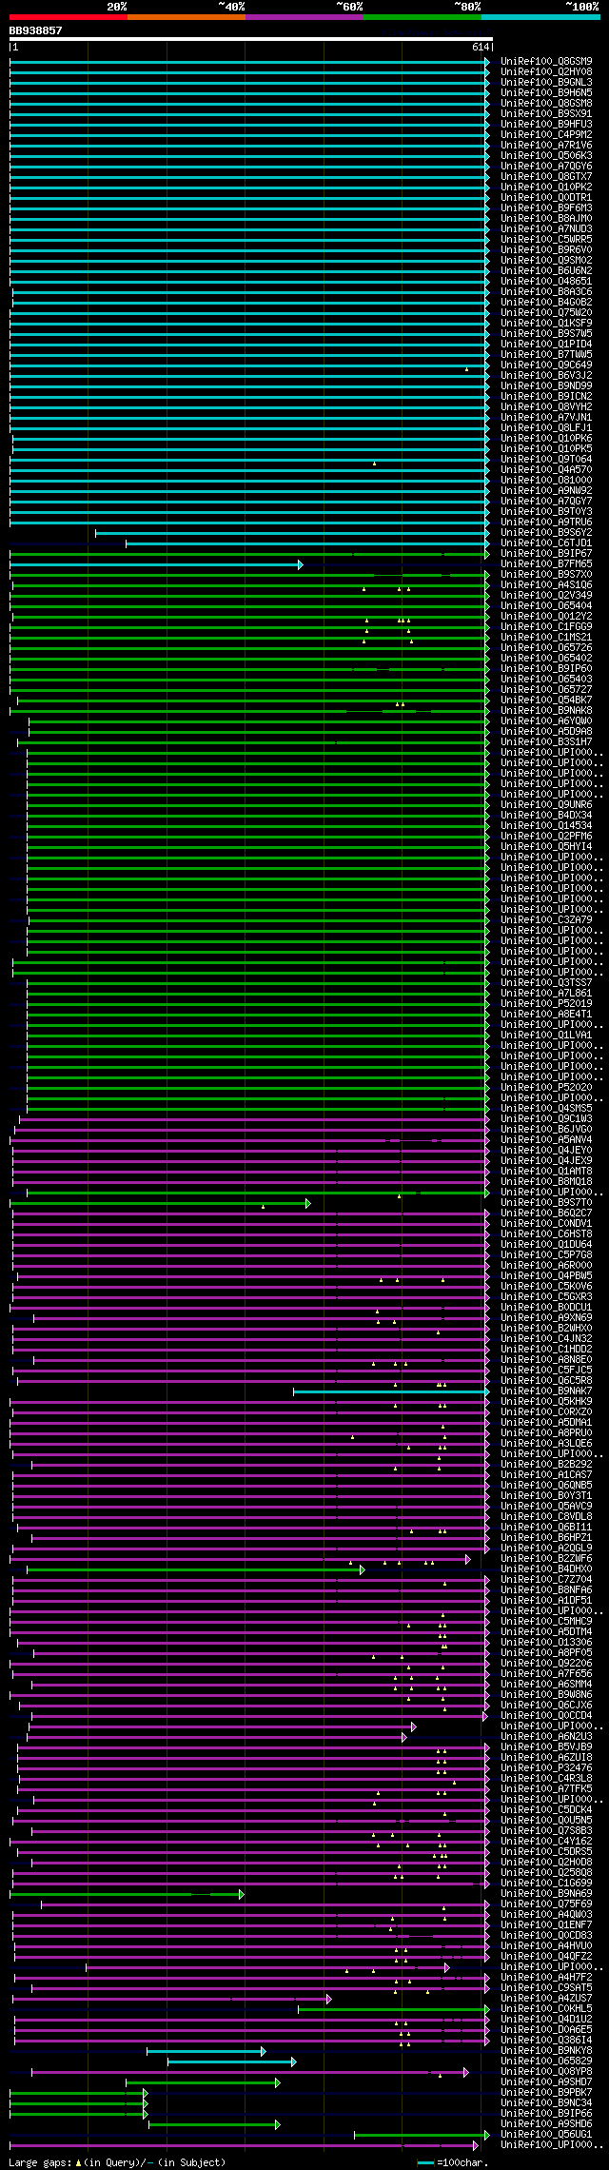Open UniRef100_C3ZA79 hit
The height and width of the screenshot is (2170, 609).
[546, 920]
